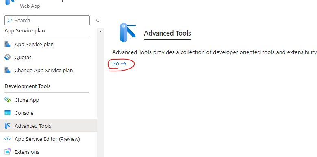317x157 pixels.
Task: Click the Console icon
Action: coord(7,113)
